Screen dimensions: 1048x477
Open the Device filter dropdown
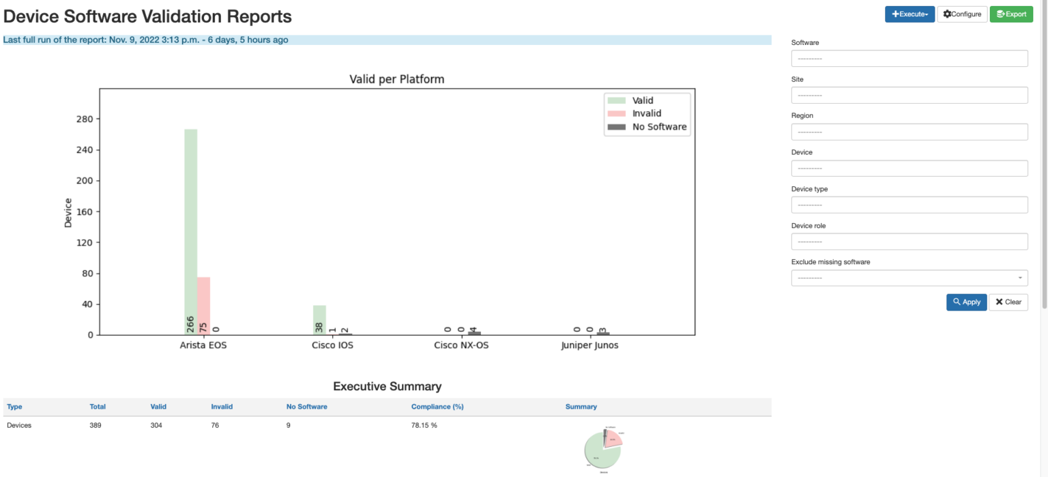[909, 168]
